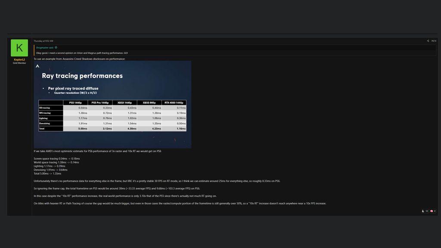Jump to quoted post via arrow icon
The image size is (441, 248).
coord(56,47)
